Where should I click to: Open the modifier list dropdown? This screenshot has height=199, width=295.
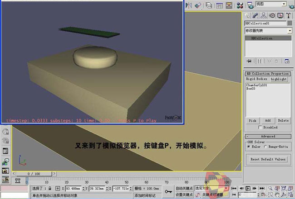coord(290,31)
